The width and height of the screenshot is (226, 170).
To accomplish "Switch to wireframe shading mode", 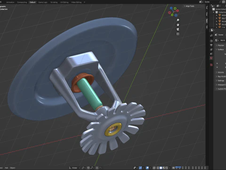I will pyautogui.click(x=158, y=168).
